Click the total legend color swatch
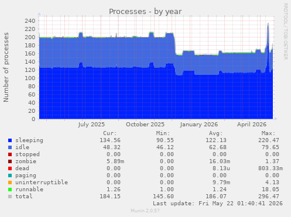The width and height of the screenshot is (291, 217). pyautogui.click(x=10, y=197)
